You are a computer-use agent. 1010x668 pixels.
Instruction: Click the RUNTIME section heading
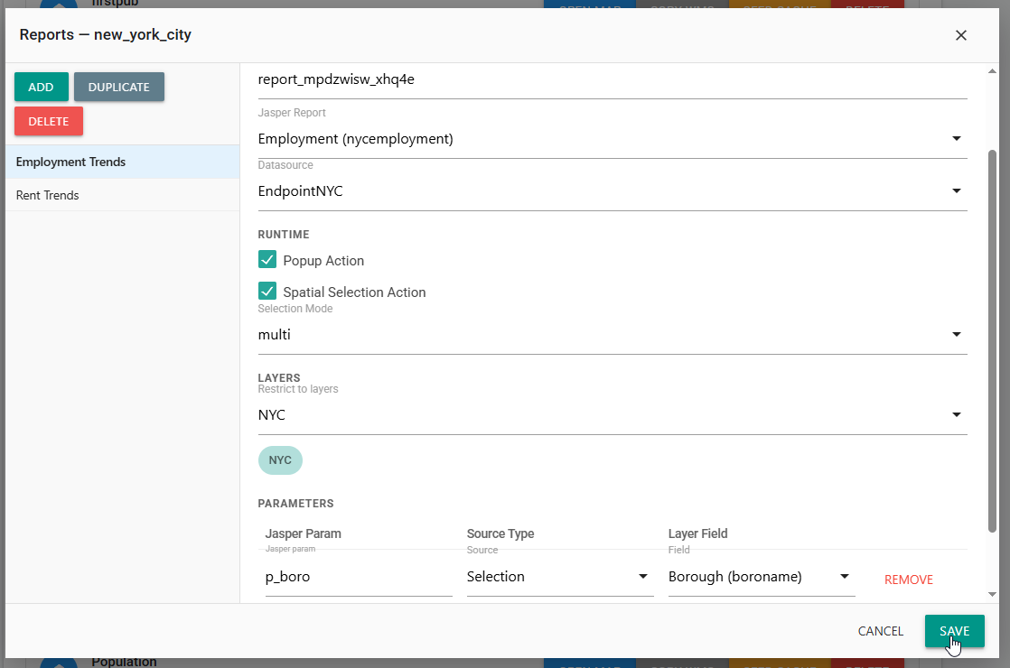click(284, 234)
